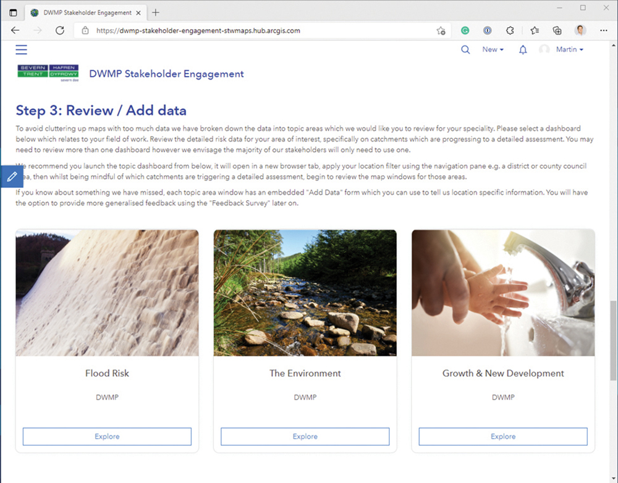Image resolution: width=618 pixels, height=483 pixels.
Task: Explore the Flood Risk dashboard
Action: pyautogui.click(x=107, y=437)
